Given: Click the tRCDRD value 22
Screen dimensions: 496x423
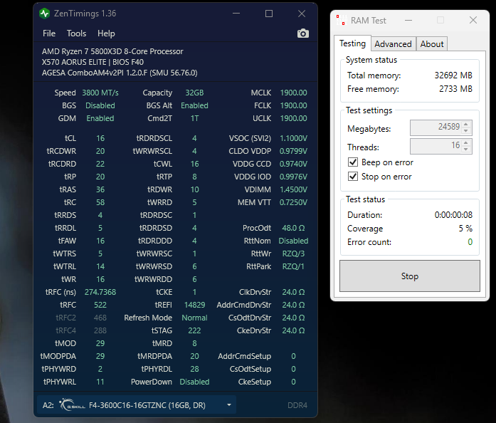Looking at the screenshot, I should 100,164.
